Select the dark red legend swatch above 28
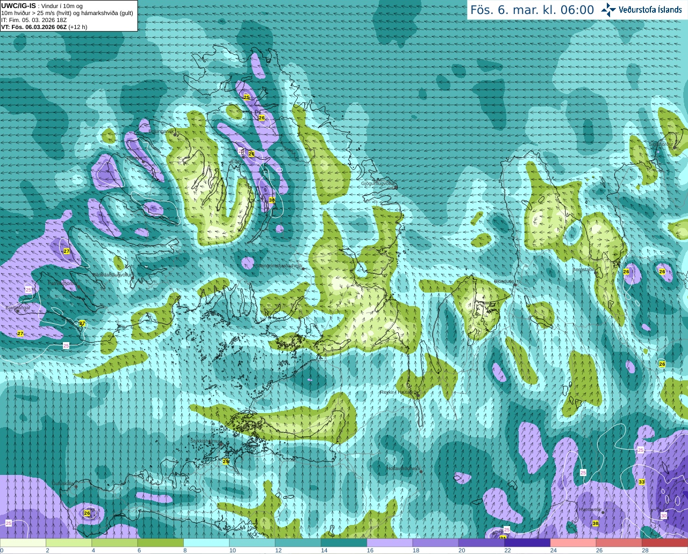Image resolution: width=688 pixels, height=554 pixels. (x=664, y=542)
